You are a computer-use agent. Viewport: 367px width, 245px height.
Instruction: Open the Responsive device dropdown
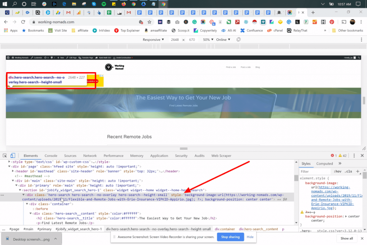[x=153, y=39]
